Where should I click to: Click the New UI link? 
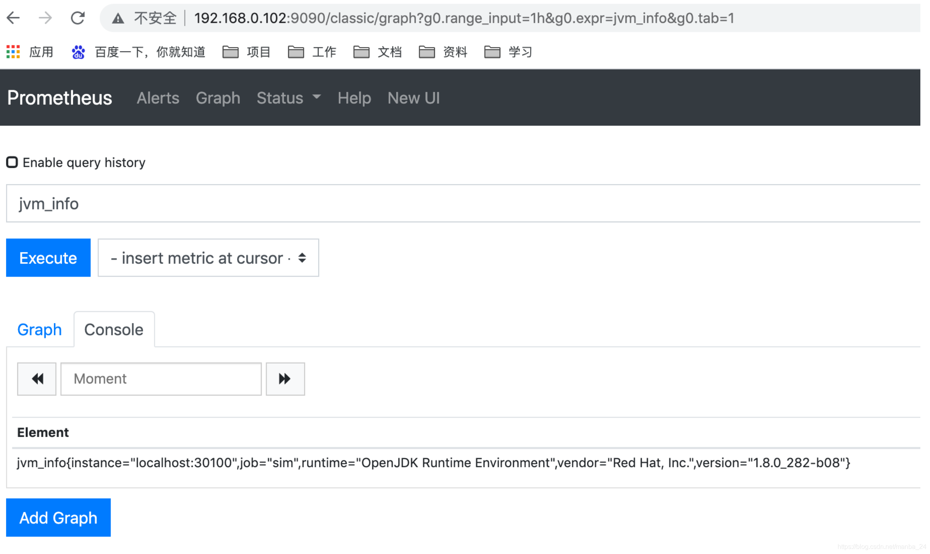414,98
